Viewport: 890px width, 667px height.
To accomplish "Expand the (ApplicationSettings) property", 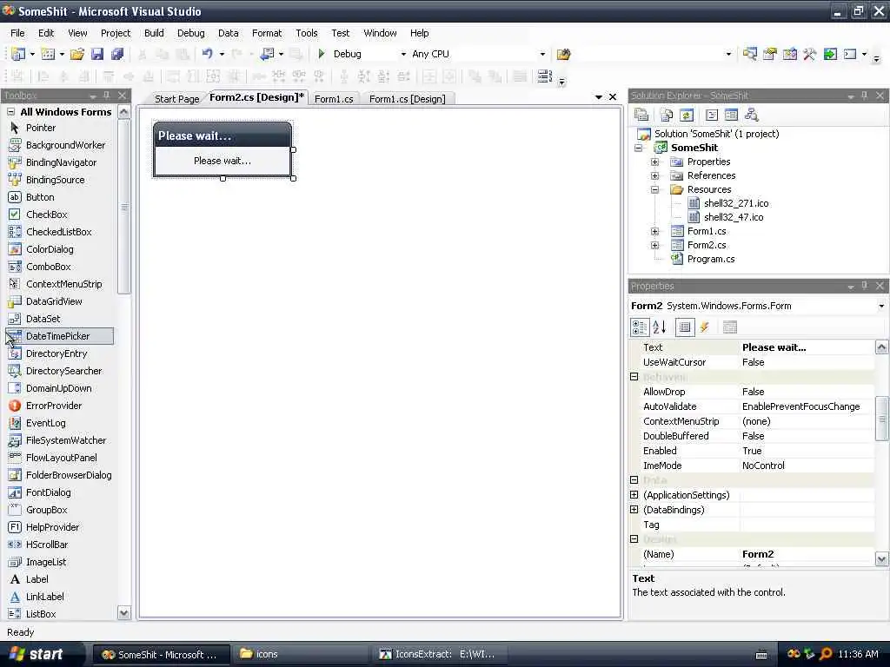I will [x=634, y=494].
